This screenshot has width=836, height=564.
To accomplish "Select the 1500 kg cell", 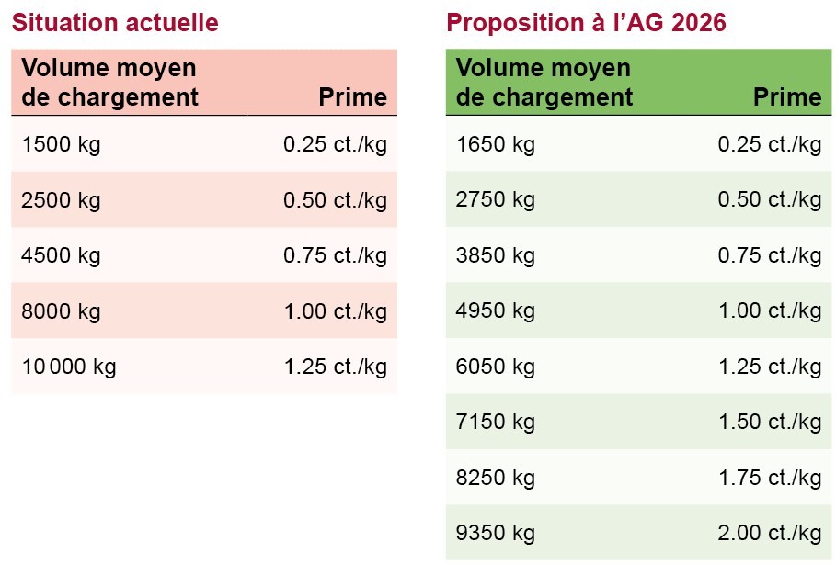I will click(61, 145).
